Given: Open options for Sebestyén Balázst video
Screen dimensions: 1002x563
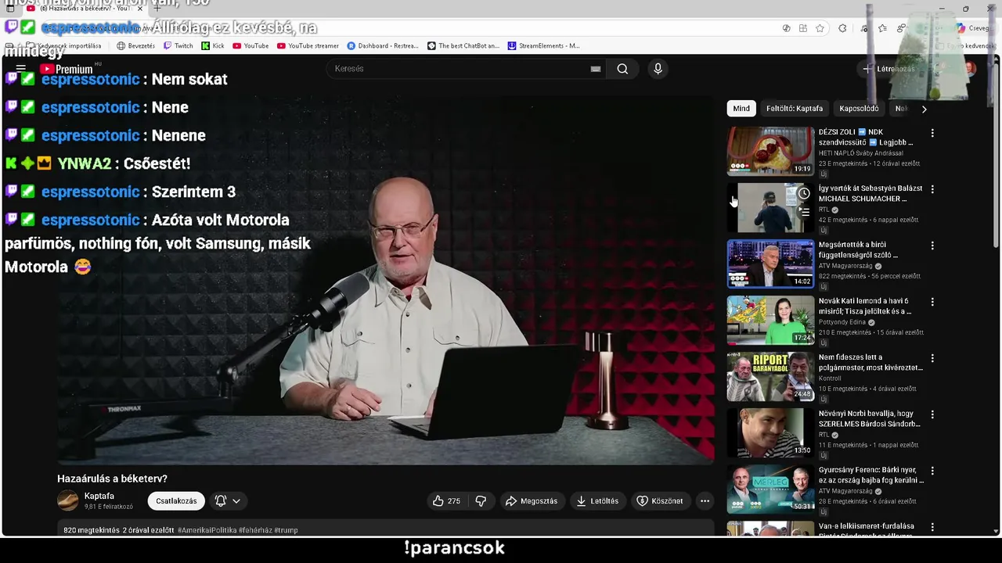Looking at the screenshot, I should 932,189.
